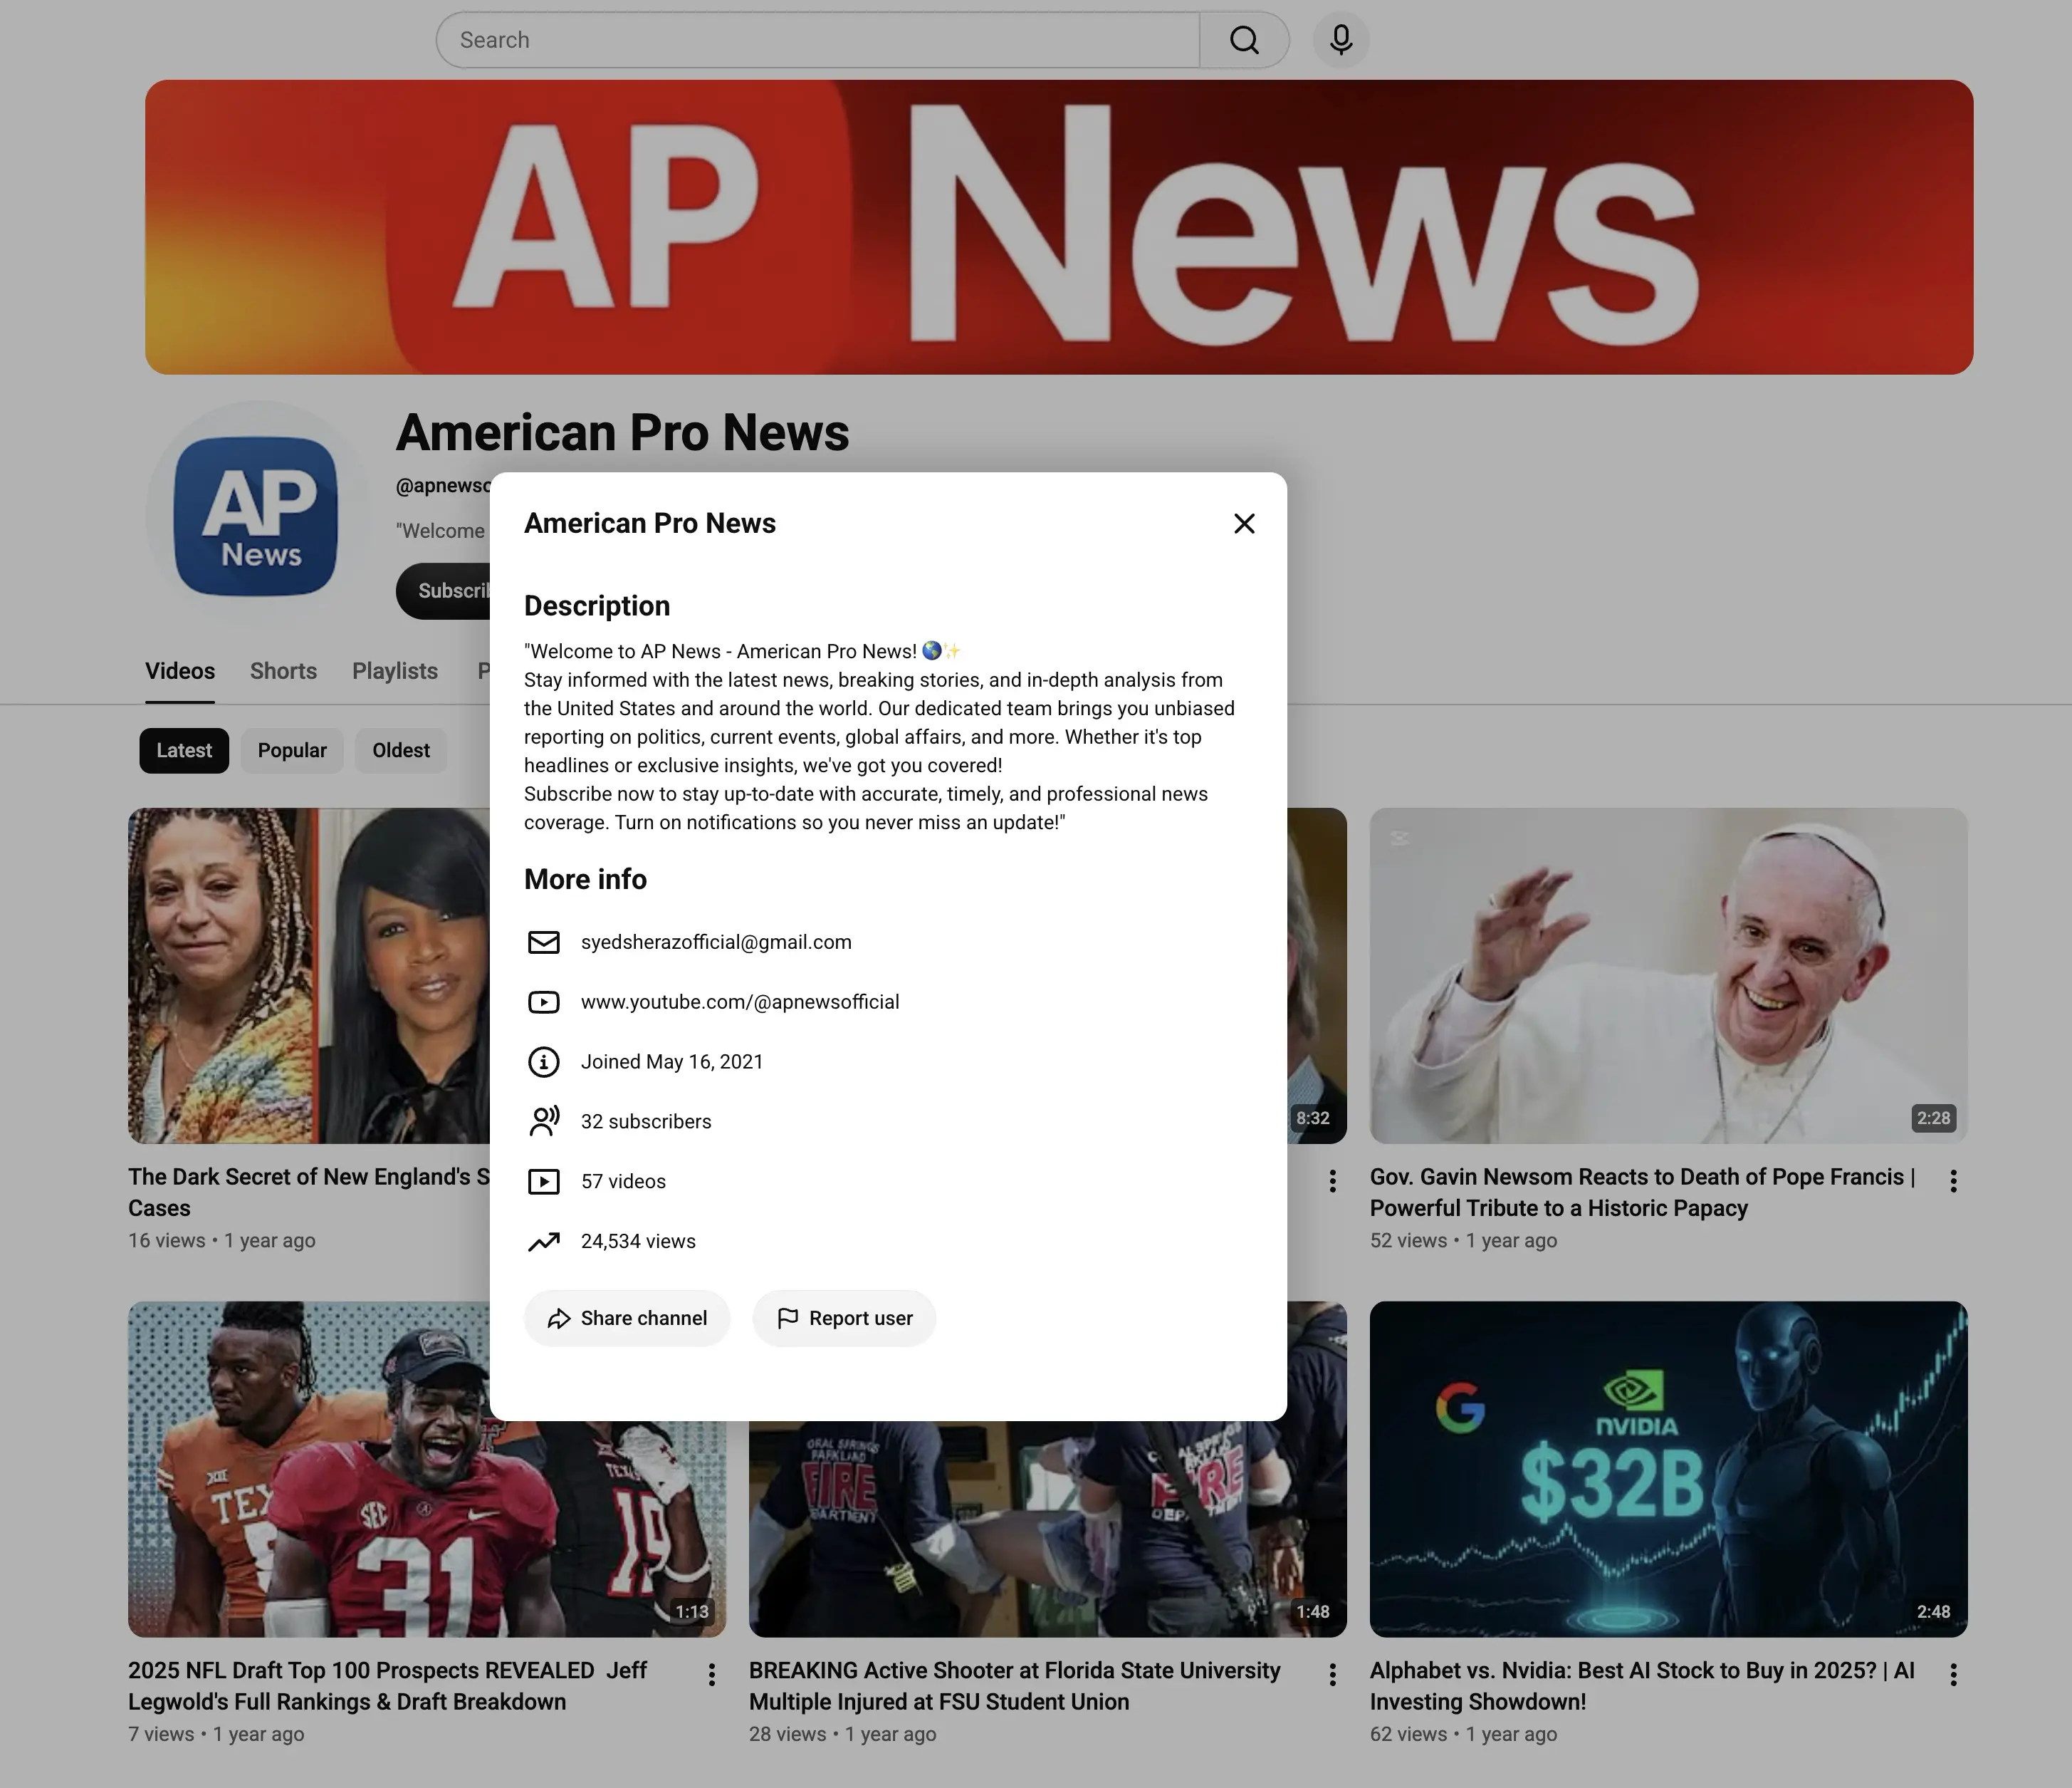Switch to the Shorts tab
The width and height of the screenshot is (2072, 1788).
283,671
